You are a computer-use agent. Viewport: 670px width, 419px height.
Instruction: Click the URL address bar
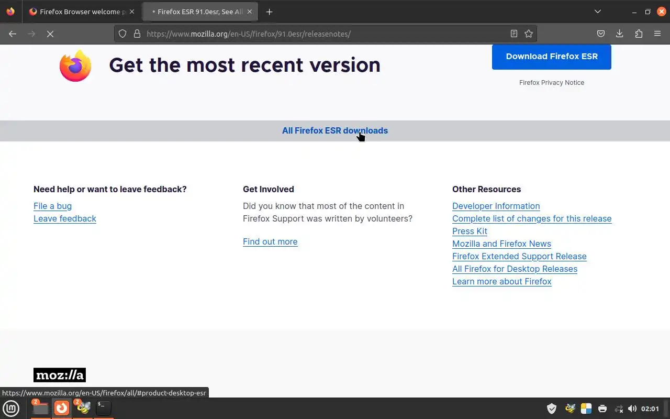(325, 34)
